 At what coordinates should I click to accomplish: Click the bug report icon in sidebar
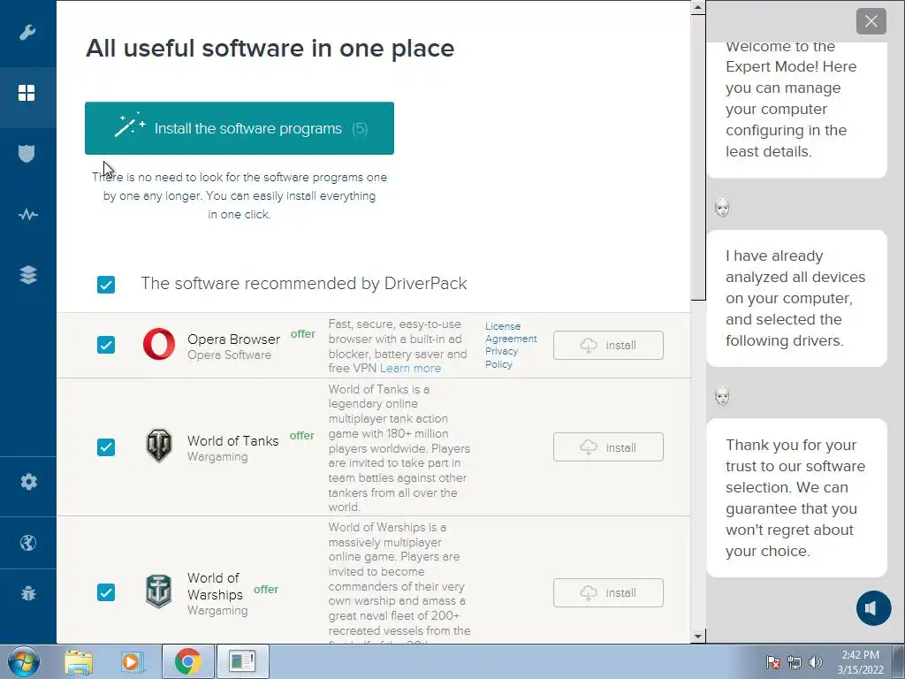click(x=28, y=593)
